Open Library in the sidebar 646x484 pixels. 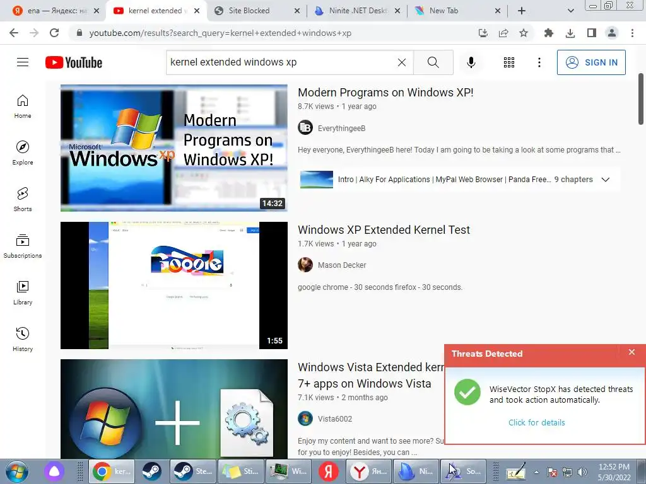tap(23, 292)
